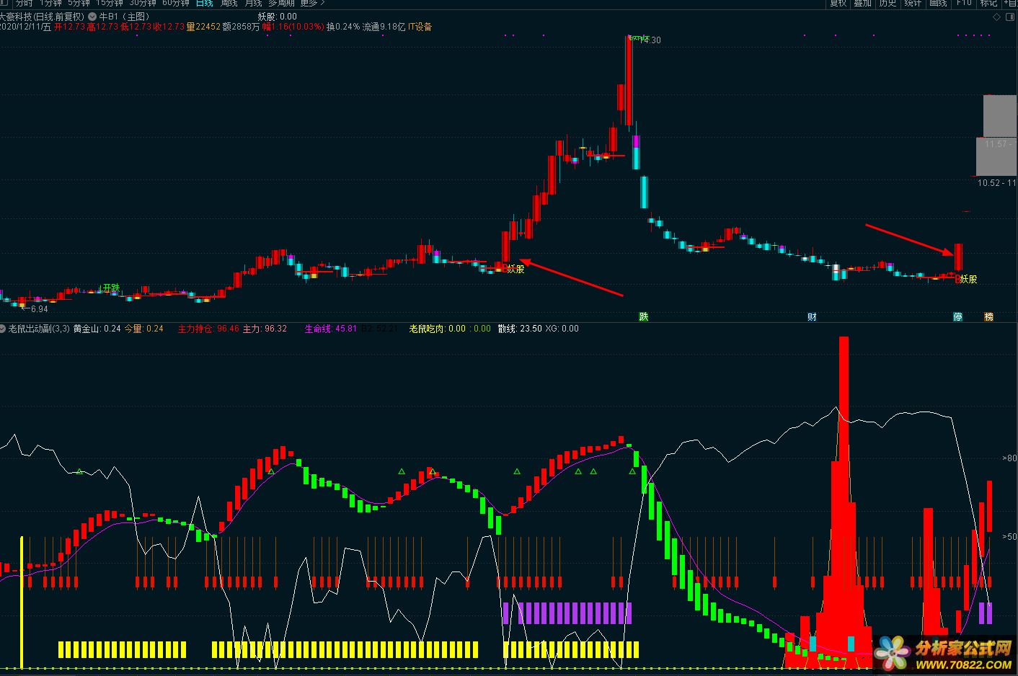This screenshot has height=676, width=1018.
Task: Click the 大豪科技(日线.前复权) title
Action: (42, 17)
